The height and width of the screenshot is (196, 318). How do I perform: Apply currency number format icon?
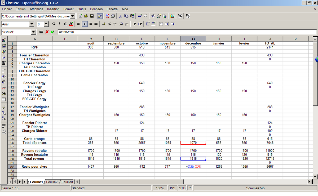104,24
